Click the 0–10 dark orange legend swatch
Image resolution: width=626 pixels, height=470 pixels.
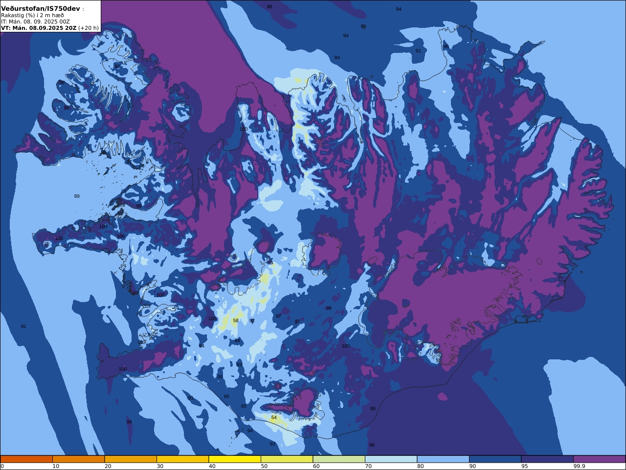coord(26,459)
